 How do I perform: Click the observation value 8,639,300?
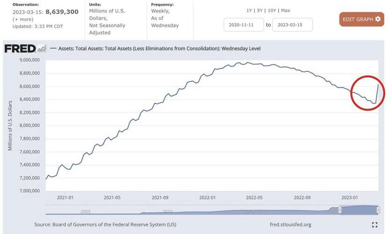point(62,12)
